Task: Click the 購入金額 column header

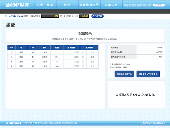Action: coord(72,48)
